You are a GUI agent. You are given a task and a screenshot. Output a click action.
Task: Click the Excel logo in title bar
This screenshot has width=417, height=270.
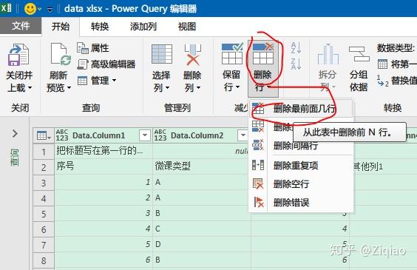(x=7, y=8)
